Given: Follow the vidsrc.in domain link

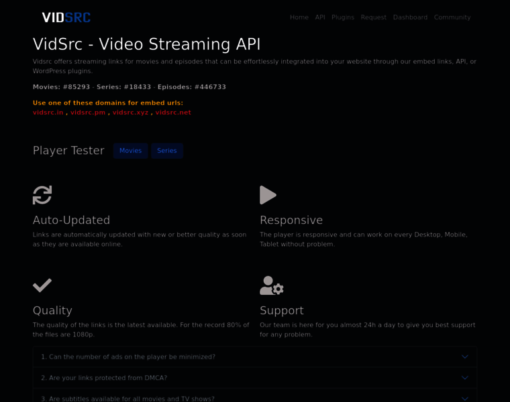Looking at the screenshot, I should point(48,113).
